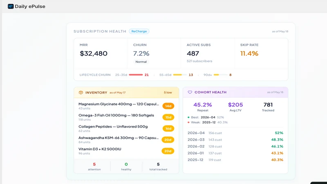Click the 5 total tracked counter
Image resolution: width=327 pixels, height=184 pixels.
point(158,166)
